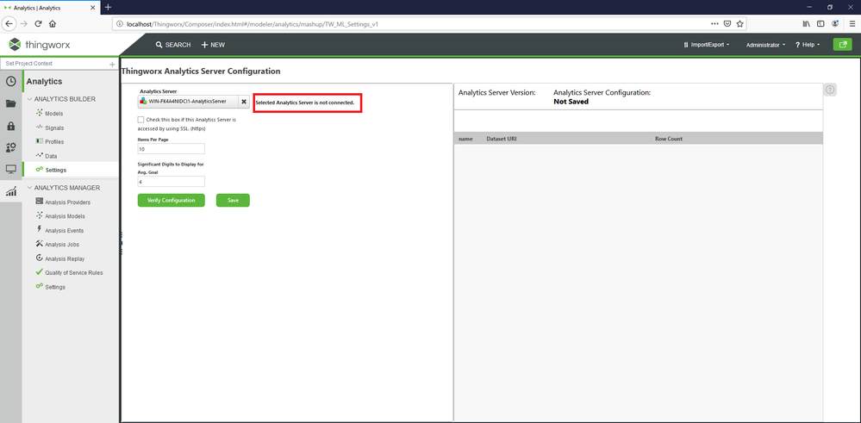The width and height of the screenshot is (861, 423).
Task: Click the Significant Digits Avg. Goal field
Action: click(172, 182)
